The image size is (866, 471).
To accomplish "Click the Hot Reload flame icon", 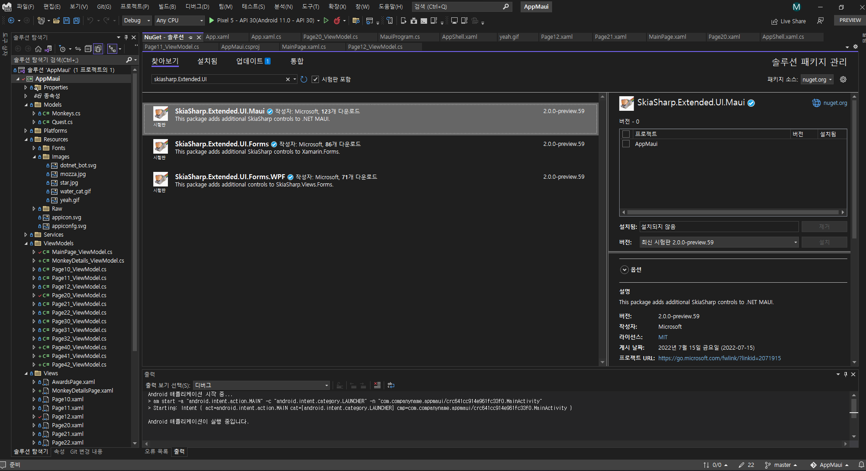I will click(x=337, y=21).
